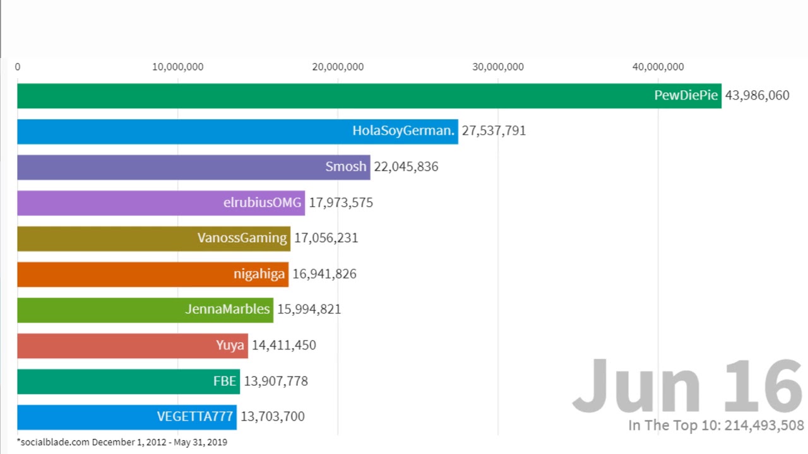The image size is (808, 454).
Task: Click the green PewDiePie bar
Action: point(369,96)
